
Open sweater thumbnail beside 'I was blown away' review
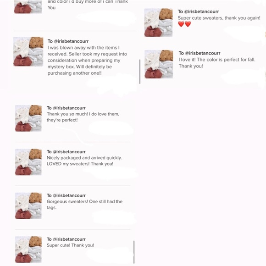click(28, 51)
